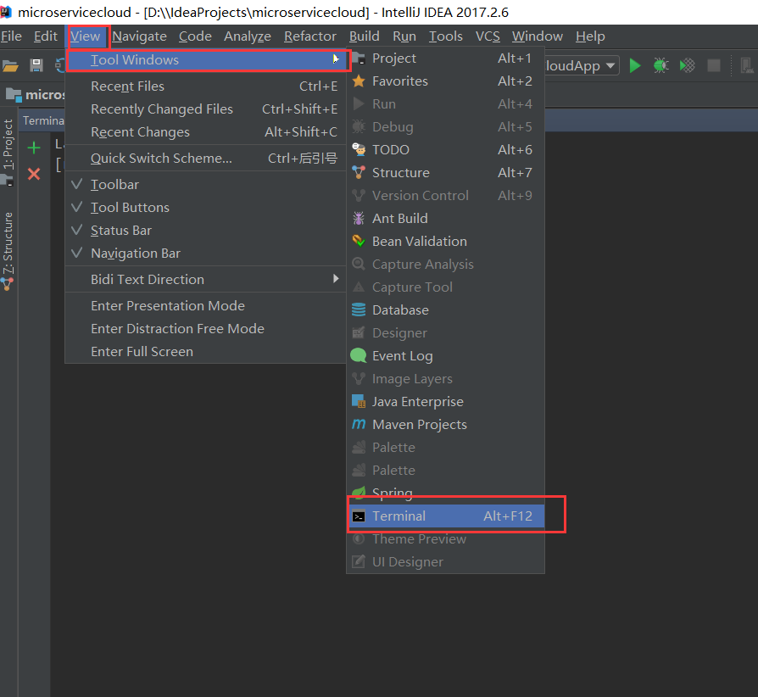Select Terminal in the Tool Windows submenu
The image size is (758, 697).
[446, 516]
